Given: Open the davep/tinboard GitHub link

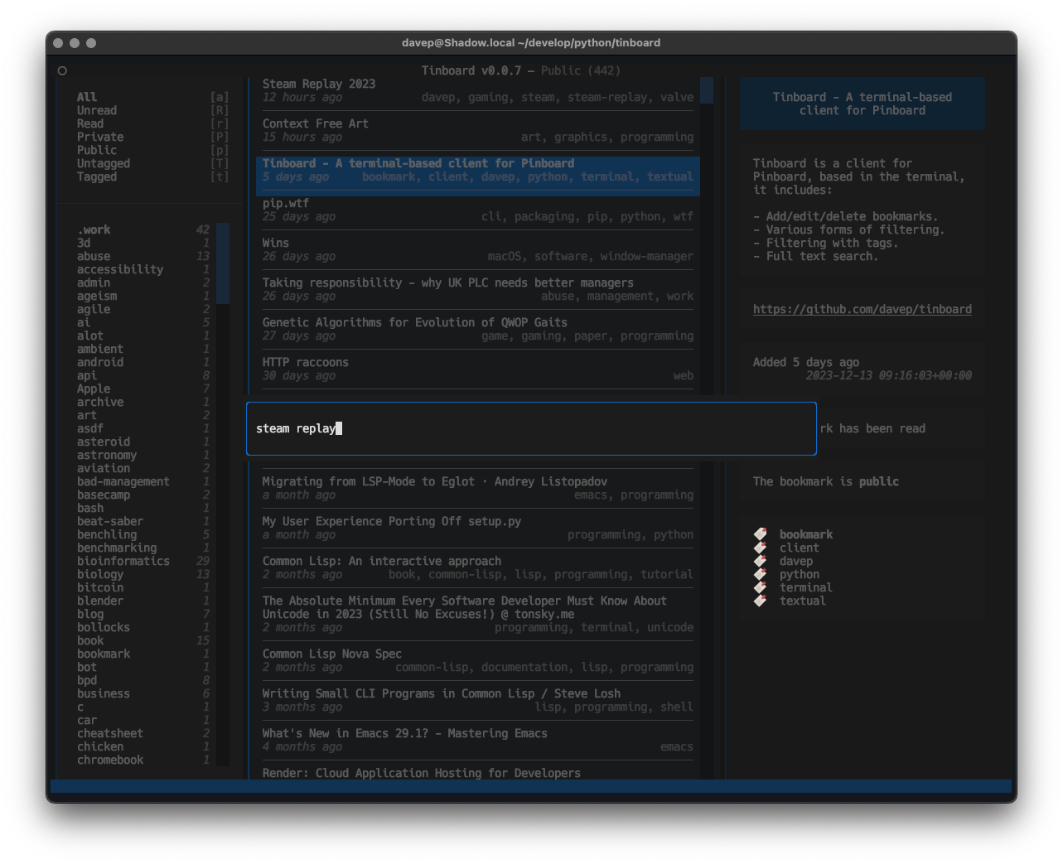Looking at the screenshot, I should click(862, 309).
